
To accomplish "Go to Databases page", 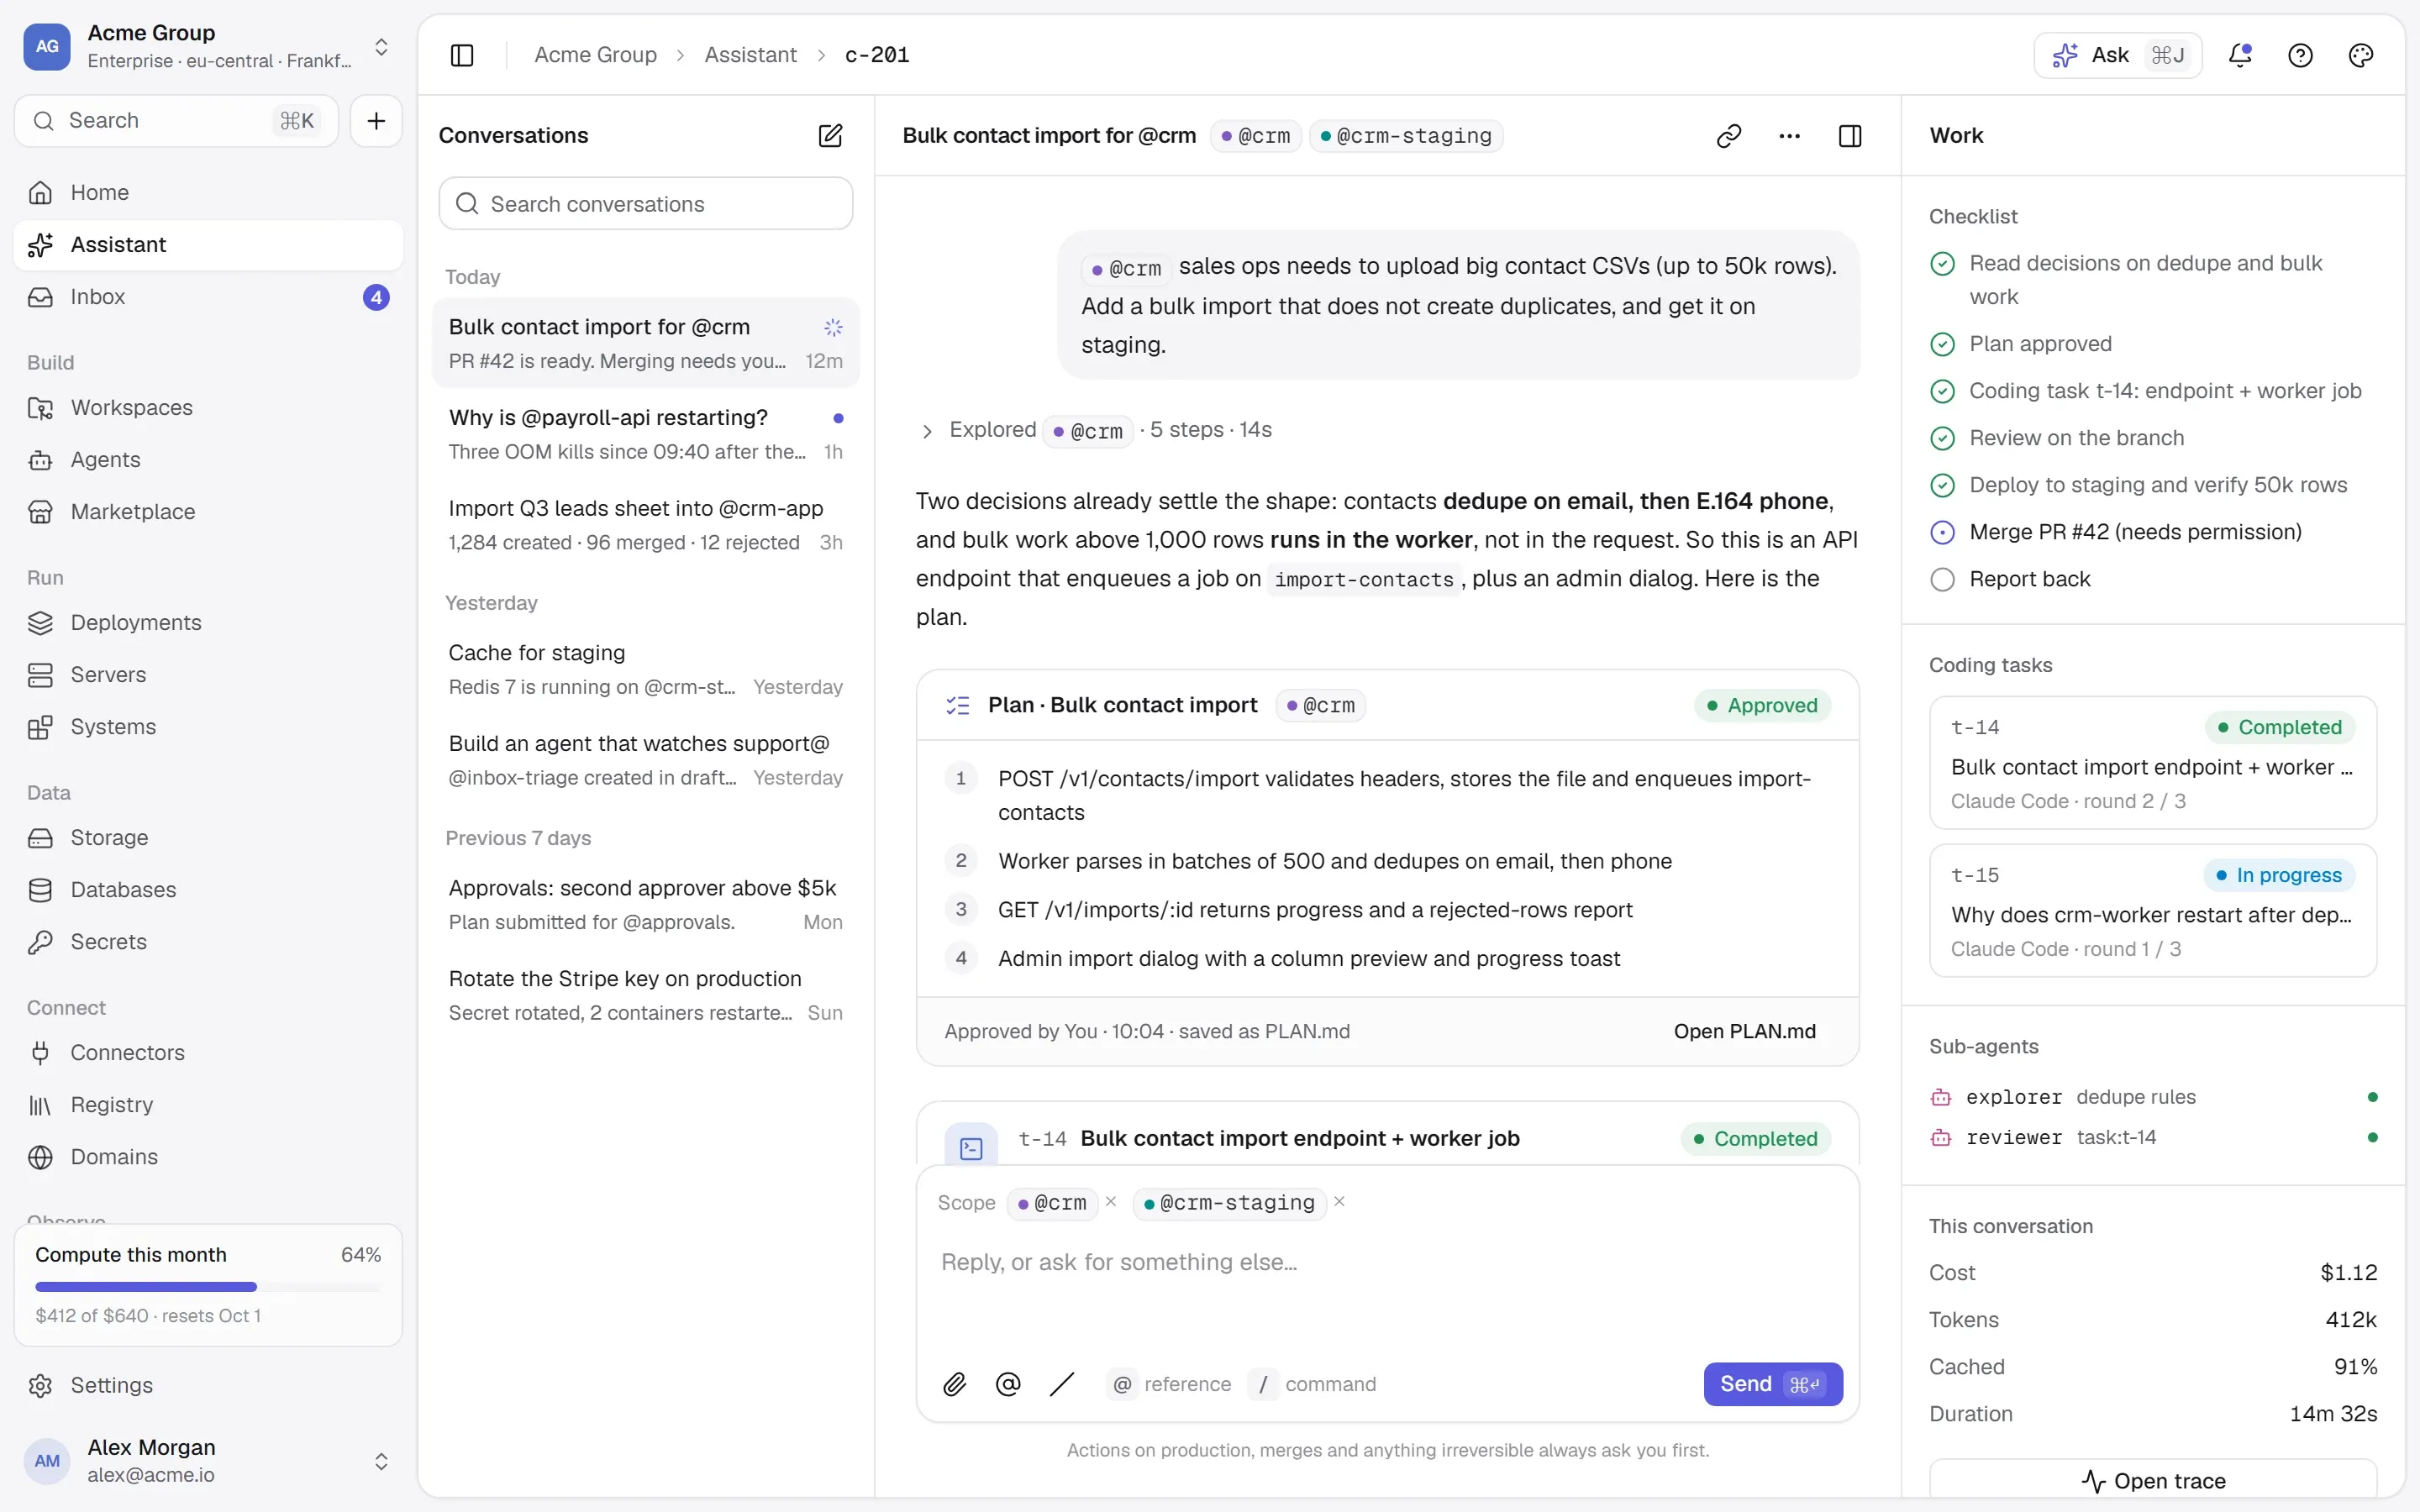I will pyautogui.click(x=208, y=889).
